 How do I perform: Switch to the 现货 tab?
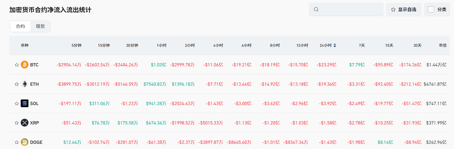click(40, 26)
